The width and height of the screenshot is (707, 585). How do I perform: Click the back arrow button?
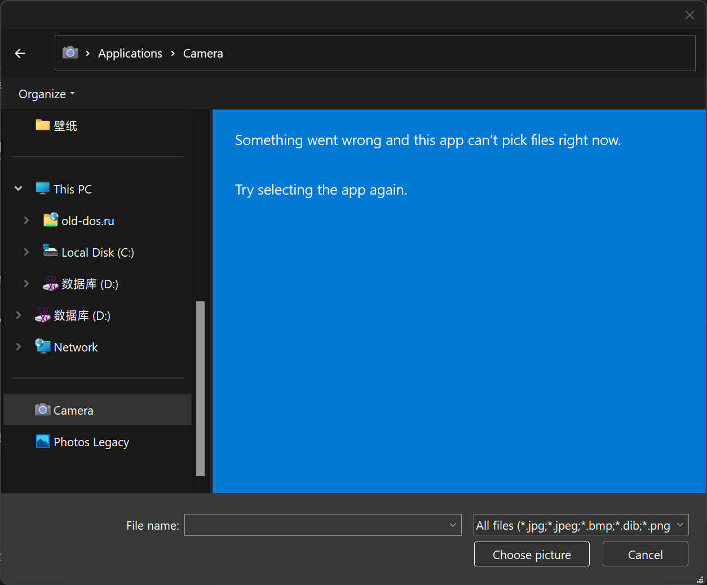pyautogui.click(x=20, y=54)
